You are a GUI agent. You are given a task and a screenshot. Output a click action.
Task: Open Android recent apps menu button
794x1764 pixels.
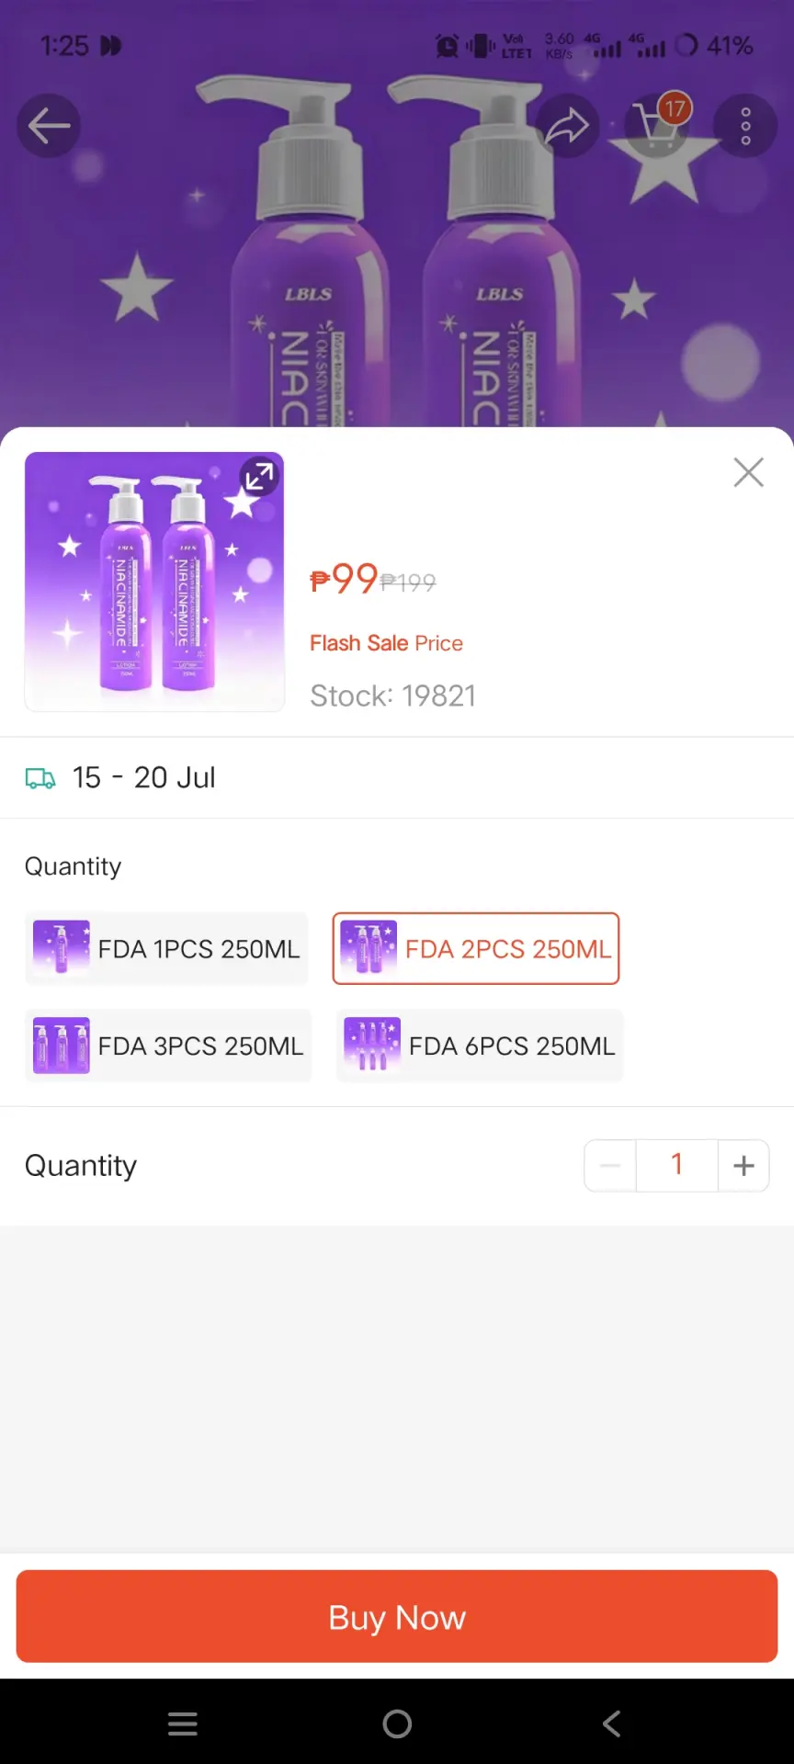tap(183, 1724)
